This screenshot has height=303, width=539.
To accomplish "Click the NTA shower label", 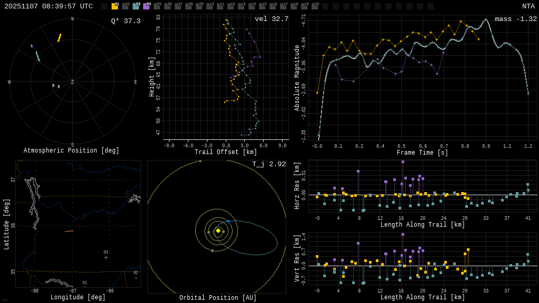I will (528, 6).
